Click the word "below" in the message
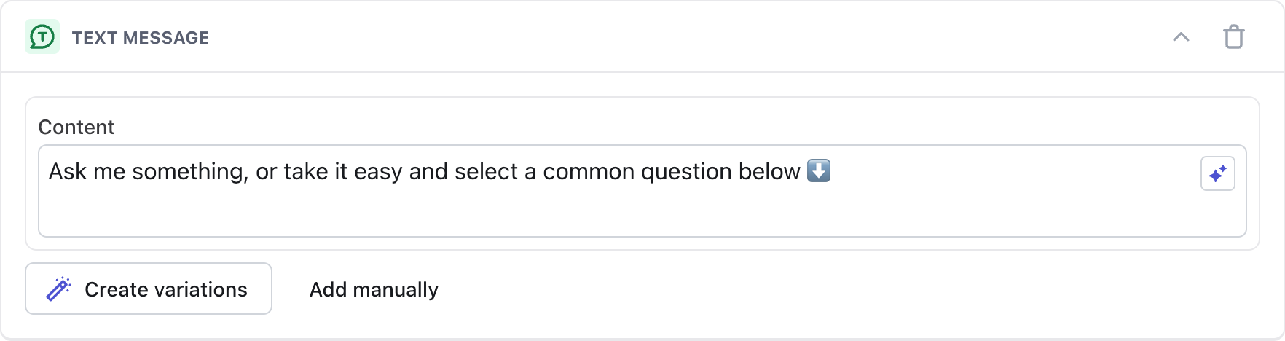1285x341 pixels. point(769,172)
